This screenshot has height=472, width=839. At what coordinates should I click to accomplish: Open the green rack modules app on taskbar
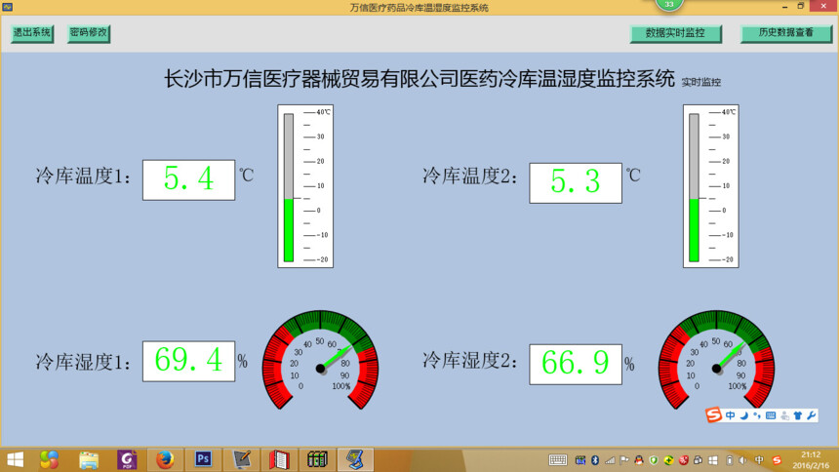pos(317,459)
